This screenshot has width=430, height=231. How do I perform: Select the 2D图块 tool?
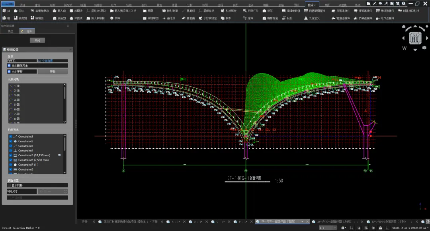pos(76,11)
